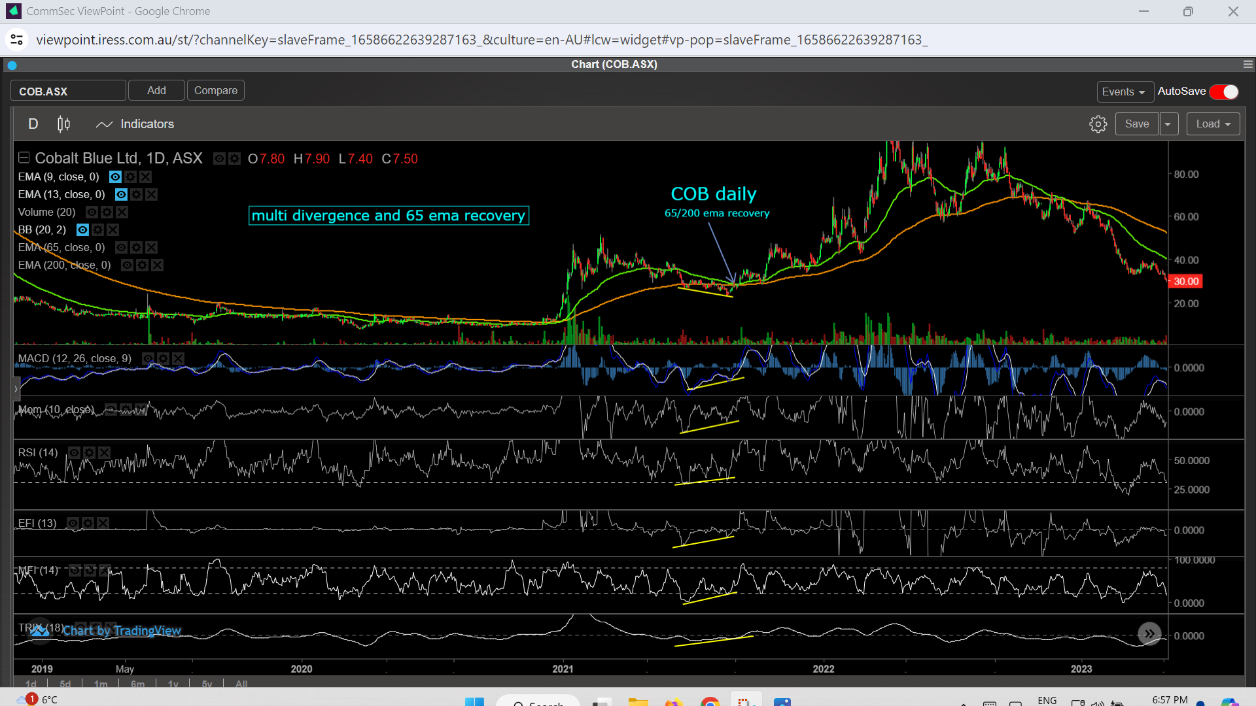The height and width of the screenshot is (706, 1256).
Task: Open File Explorer from taskbar
Action: (x=638, y=701)
